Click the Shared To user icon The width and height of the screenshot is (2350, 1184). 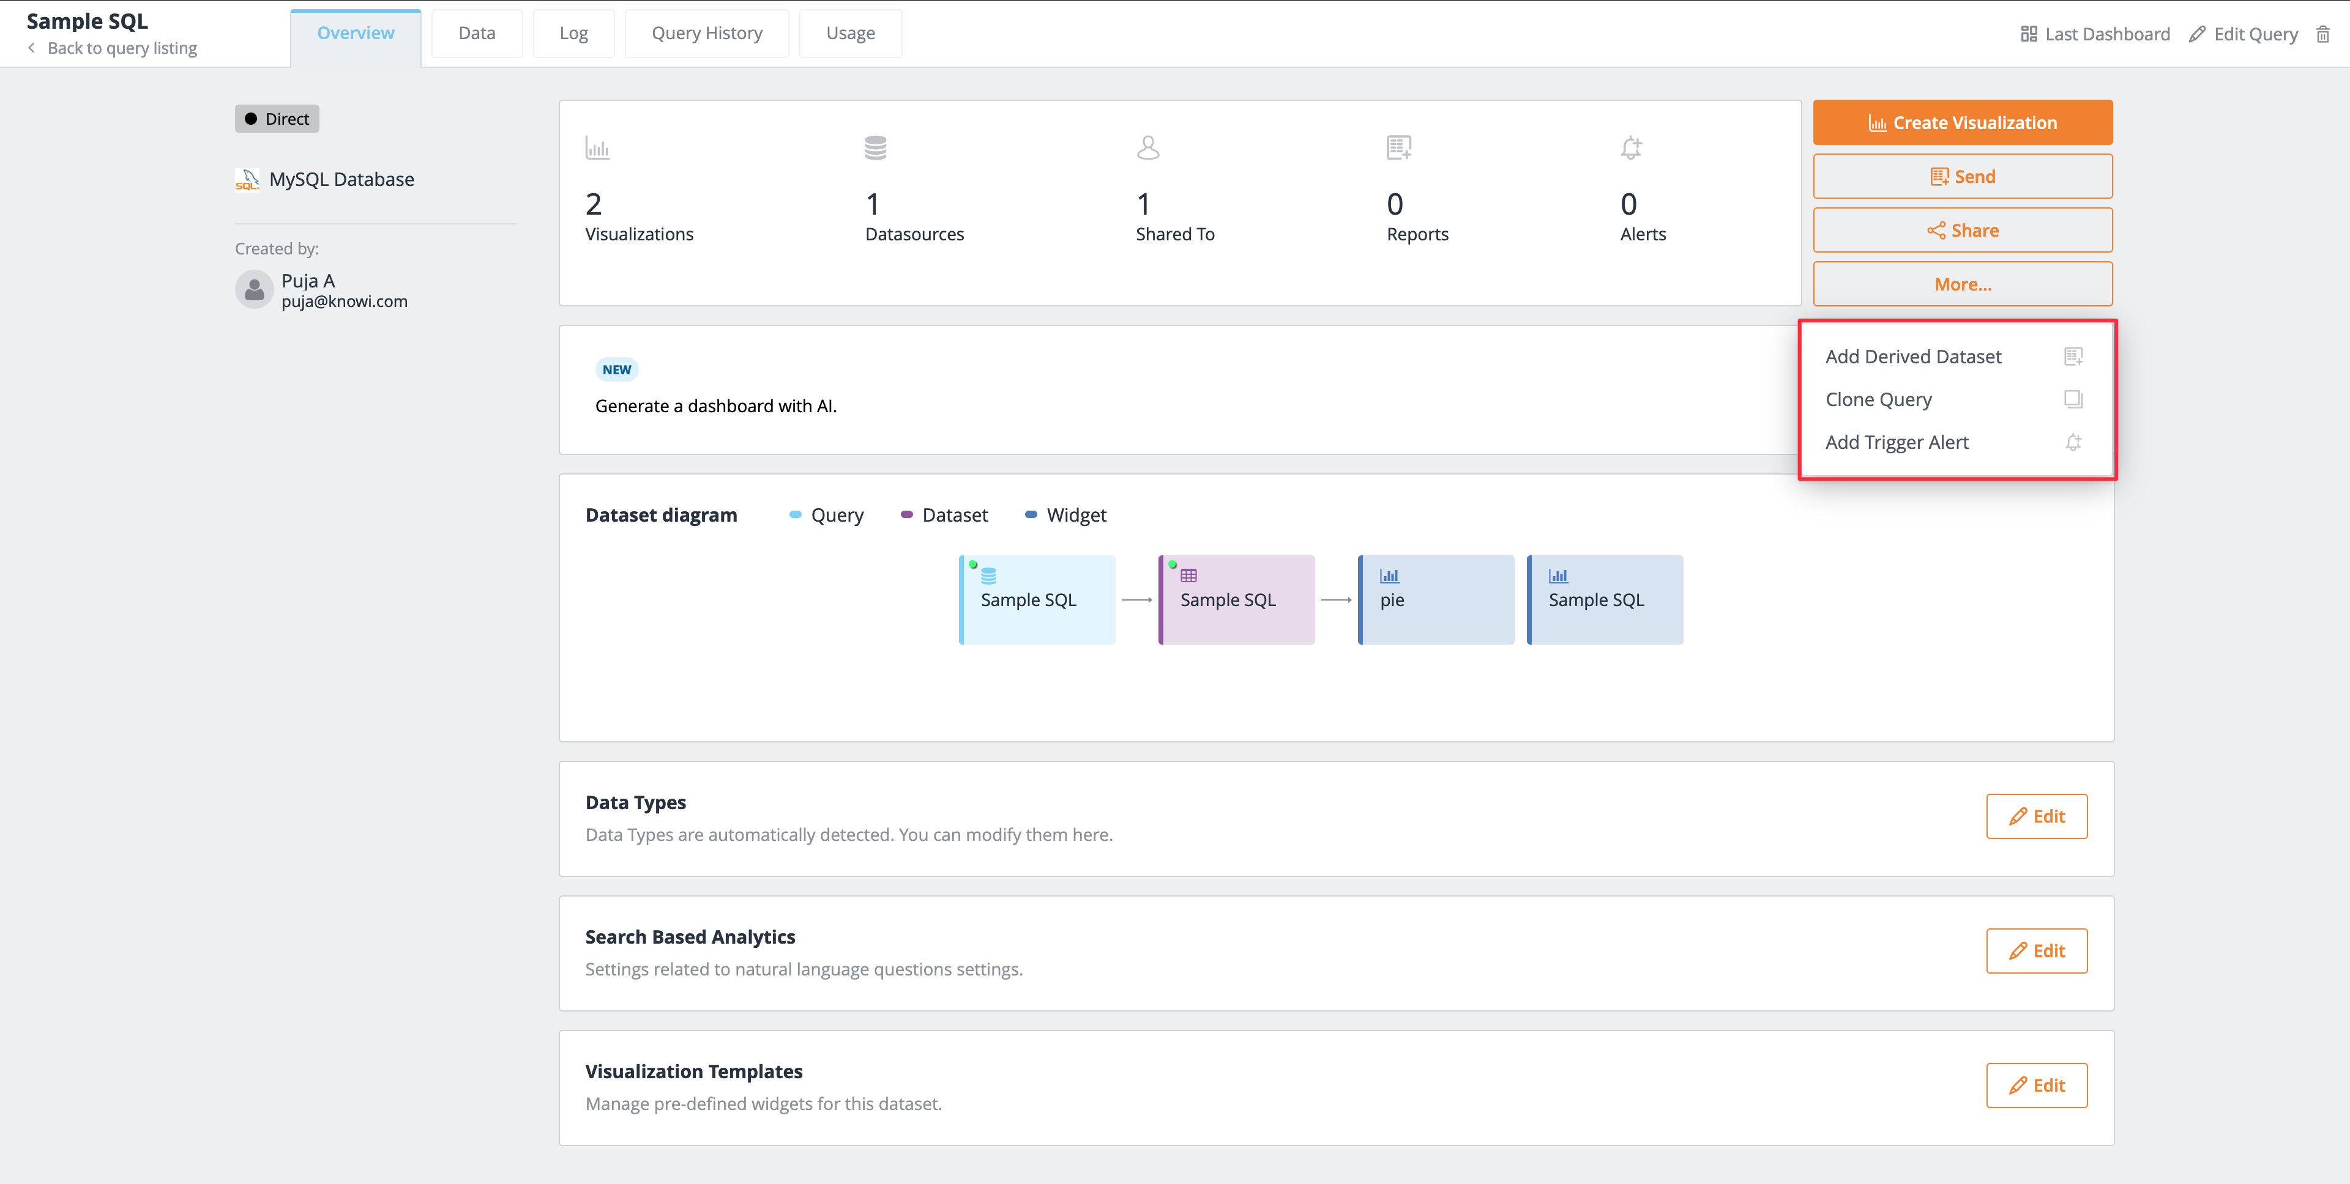pos(1147,147)
